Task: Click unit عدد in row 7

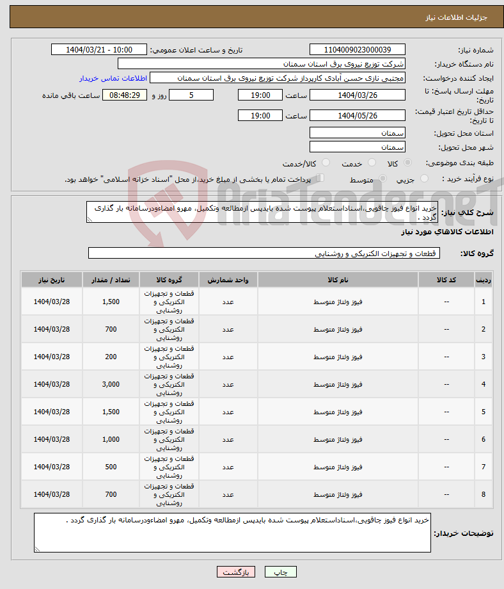Action: (x=228, y=467)
